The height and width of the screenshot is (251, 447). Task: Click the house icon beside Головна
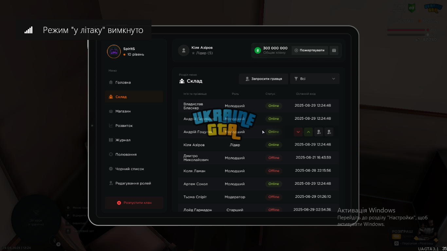click(x=111, y=82)
